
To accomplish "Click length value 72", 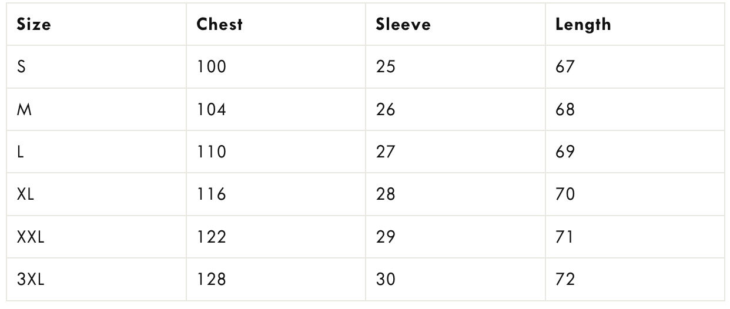I will pos(565,280).
